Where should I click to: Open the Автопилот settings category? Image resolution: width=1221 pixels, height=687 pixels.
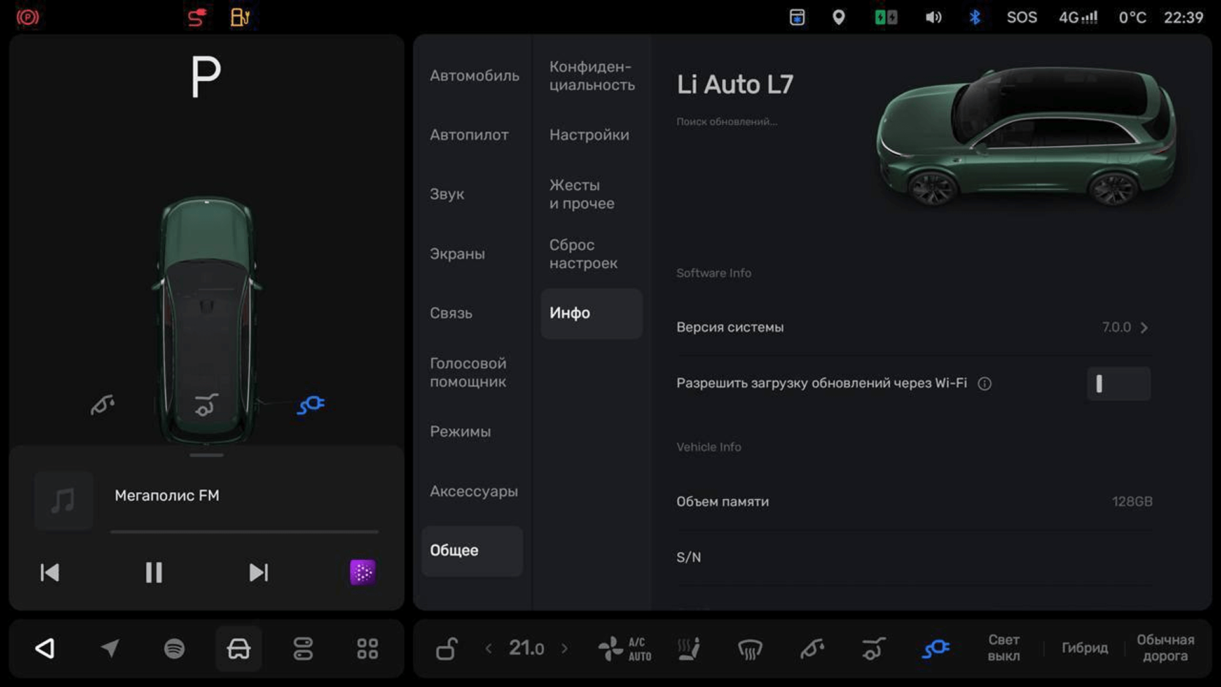point(469,135)
